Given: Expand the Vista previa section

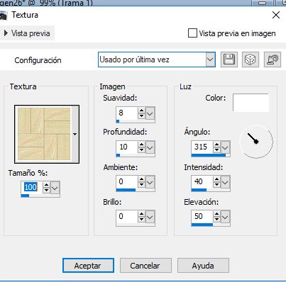Looking at the screenshot, I should point(27,33).
